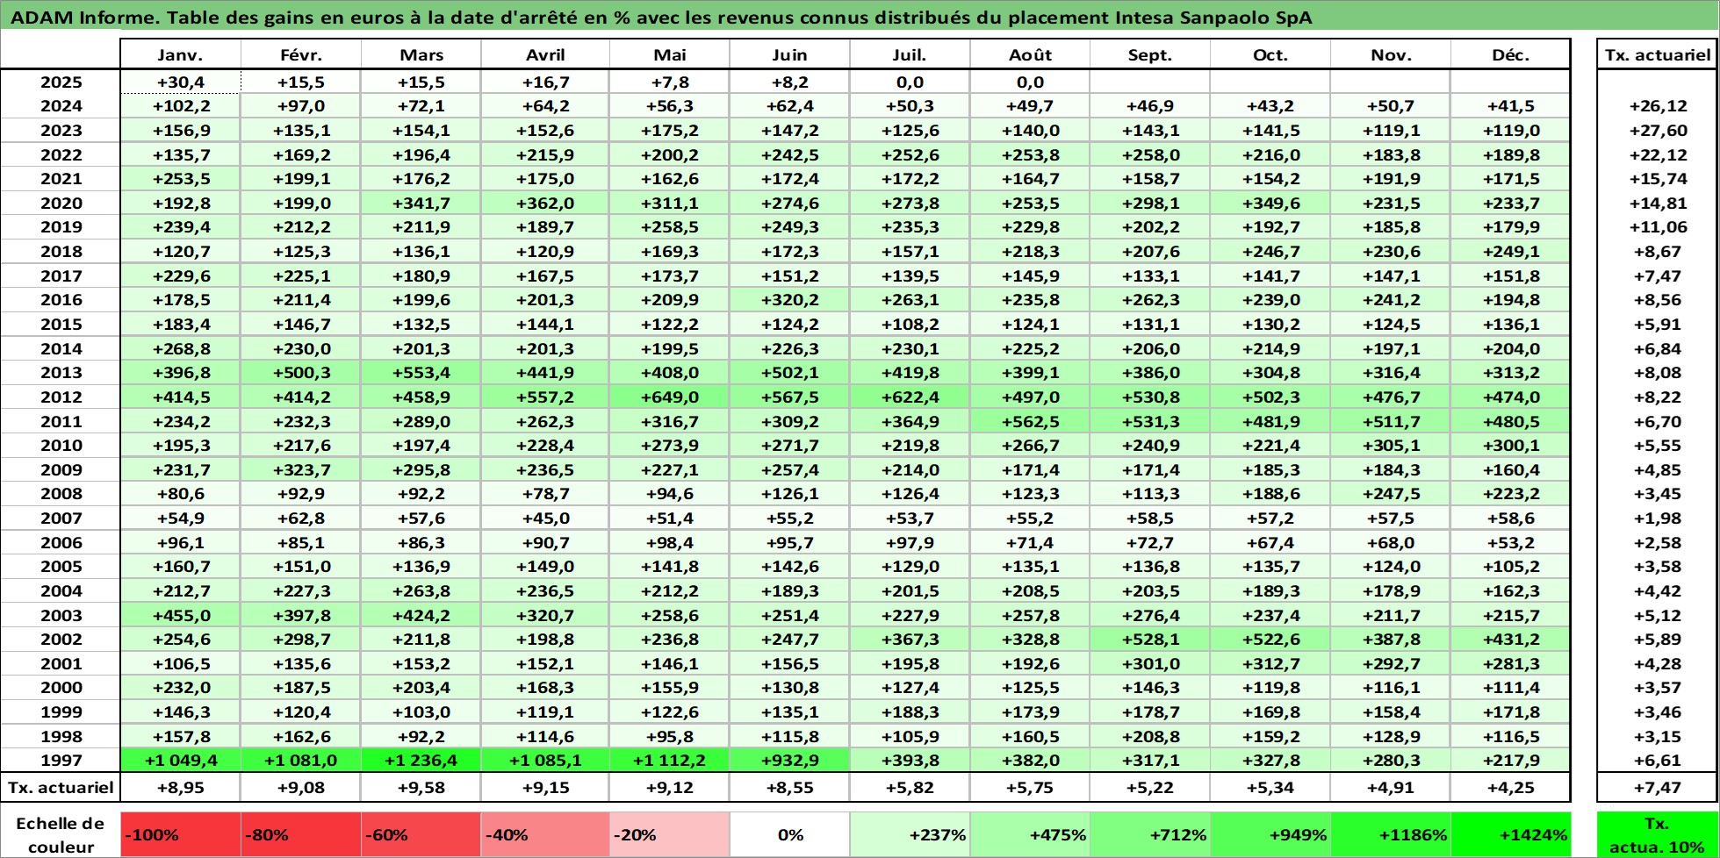Select monthly actuarial rate +9,58 for Mars
This screenshot has width=1720, height=858.
click(x=421, y=787)
